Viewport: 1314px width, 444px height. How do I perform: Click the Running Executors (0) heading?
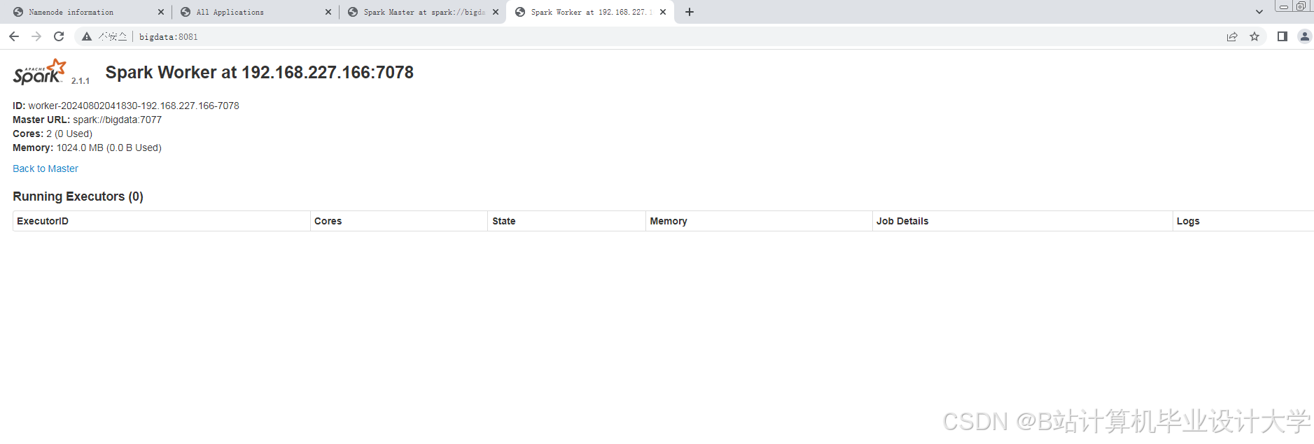pyautogui.click(x=78, y=196)
